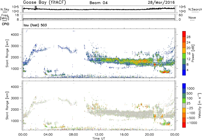Select the "-25" tick on Velocity colorbar
Screen dimensions: 202x140
(x=190, y=108)
